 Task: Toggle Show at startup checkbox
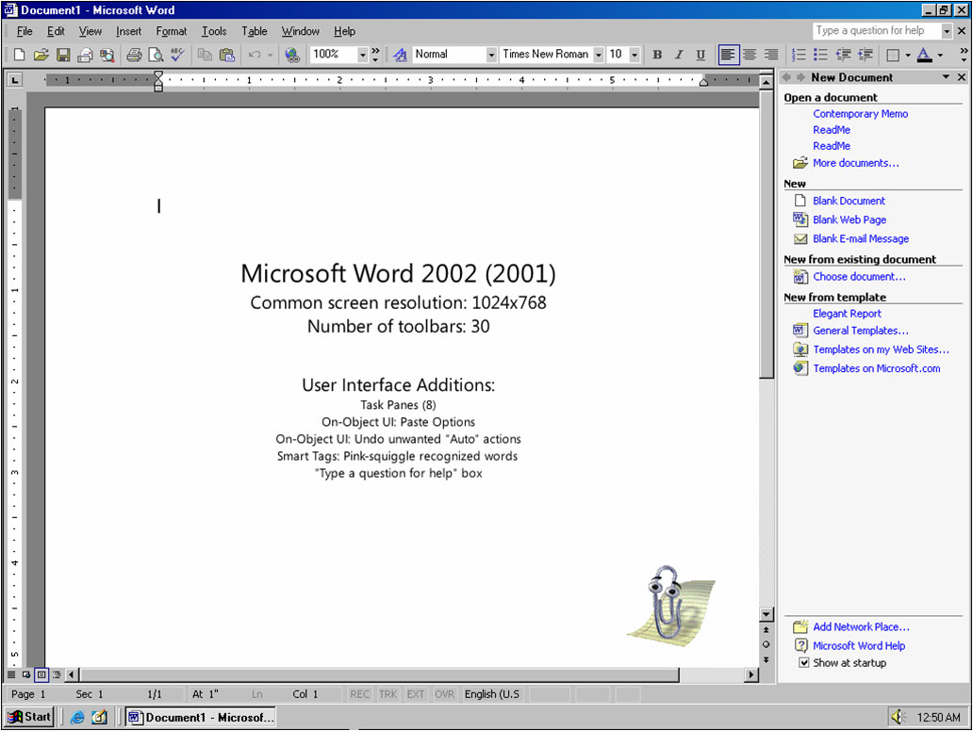pos(804,662)
